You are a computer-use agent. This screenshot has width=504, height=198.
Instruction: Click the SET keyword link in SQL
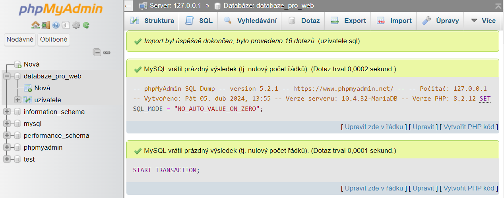click(x=485, y=99)
